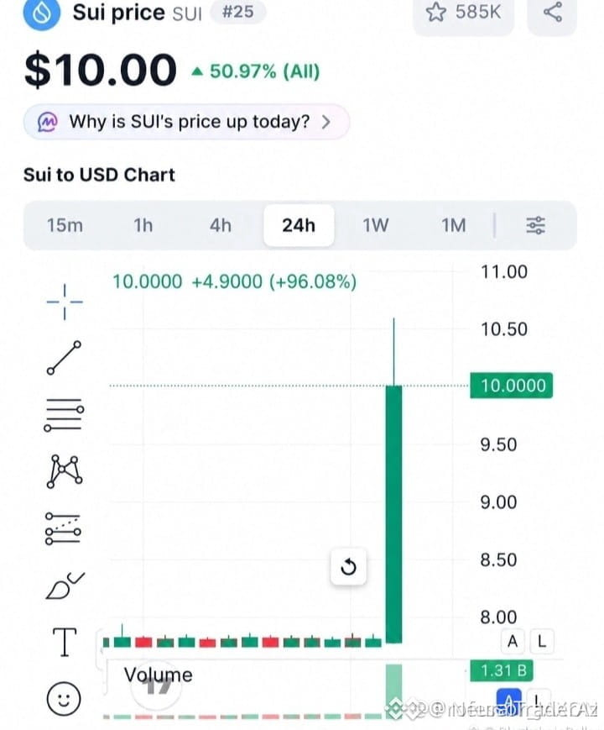Select the text annotation tool
Viewport: 604px width, 730px height.
(x=64, y=642)
